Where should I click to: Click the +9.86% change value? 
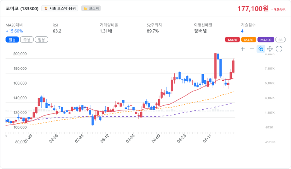pyautogui.click(x=278, y=10)
